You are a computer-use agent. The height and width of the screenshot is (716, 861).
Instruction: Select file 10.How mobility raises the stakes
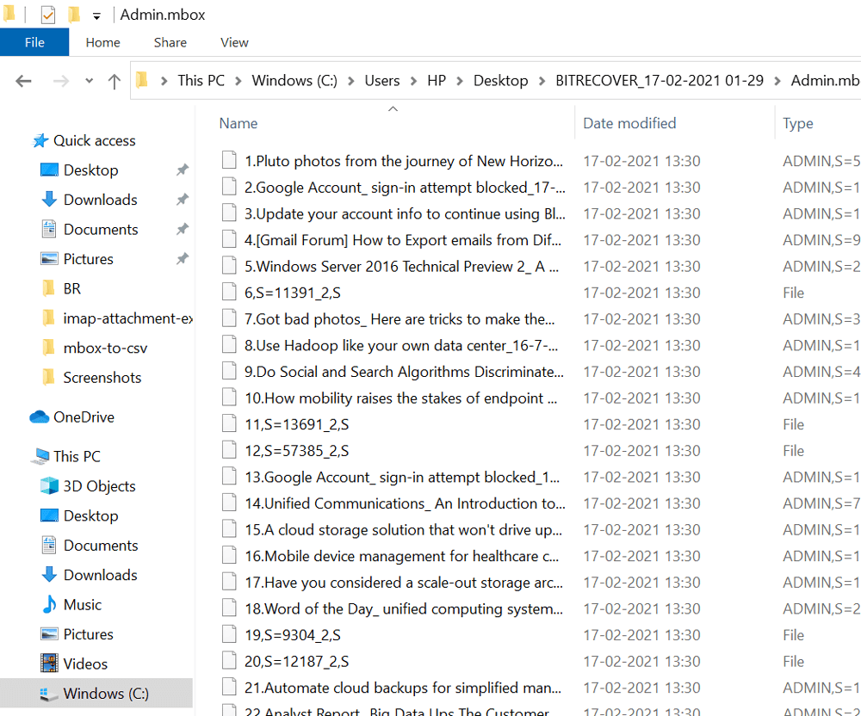click(401, 398)
